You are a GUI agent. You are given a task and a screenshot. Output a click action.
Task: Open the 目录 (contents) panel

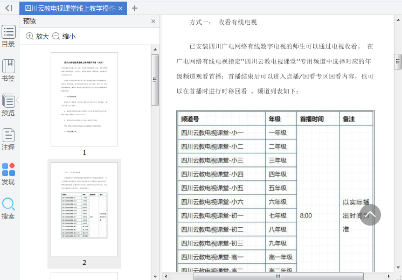(x=9, y=36)
